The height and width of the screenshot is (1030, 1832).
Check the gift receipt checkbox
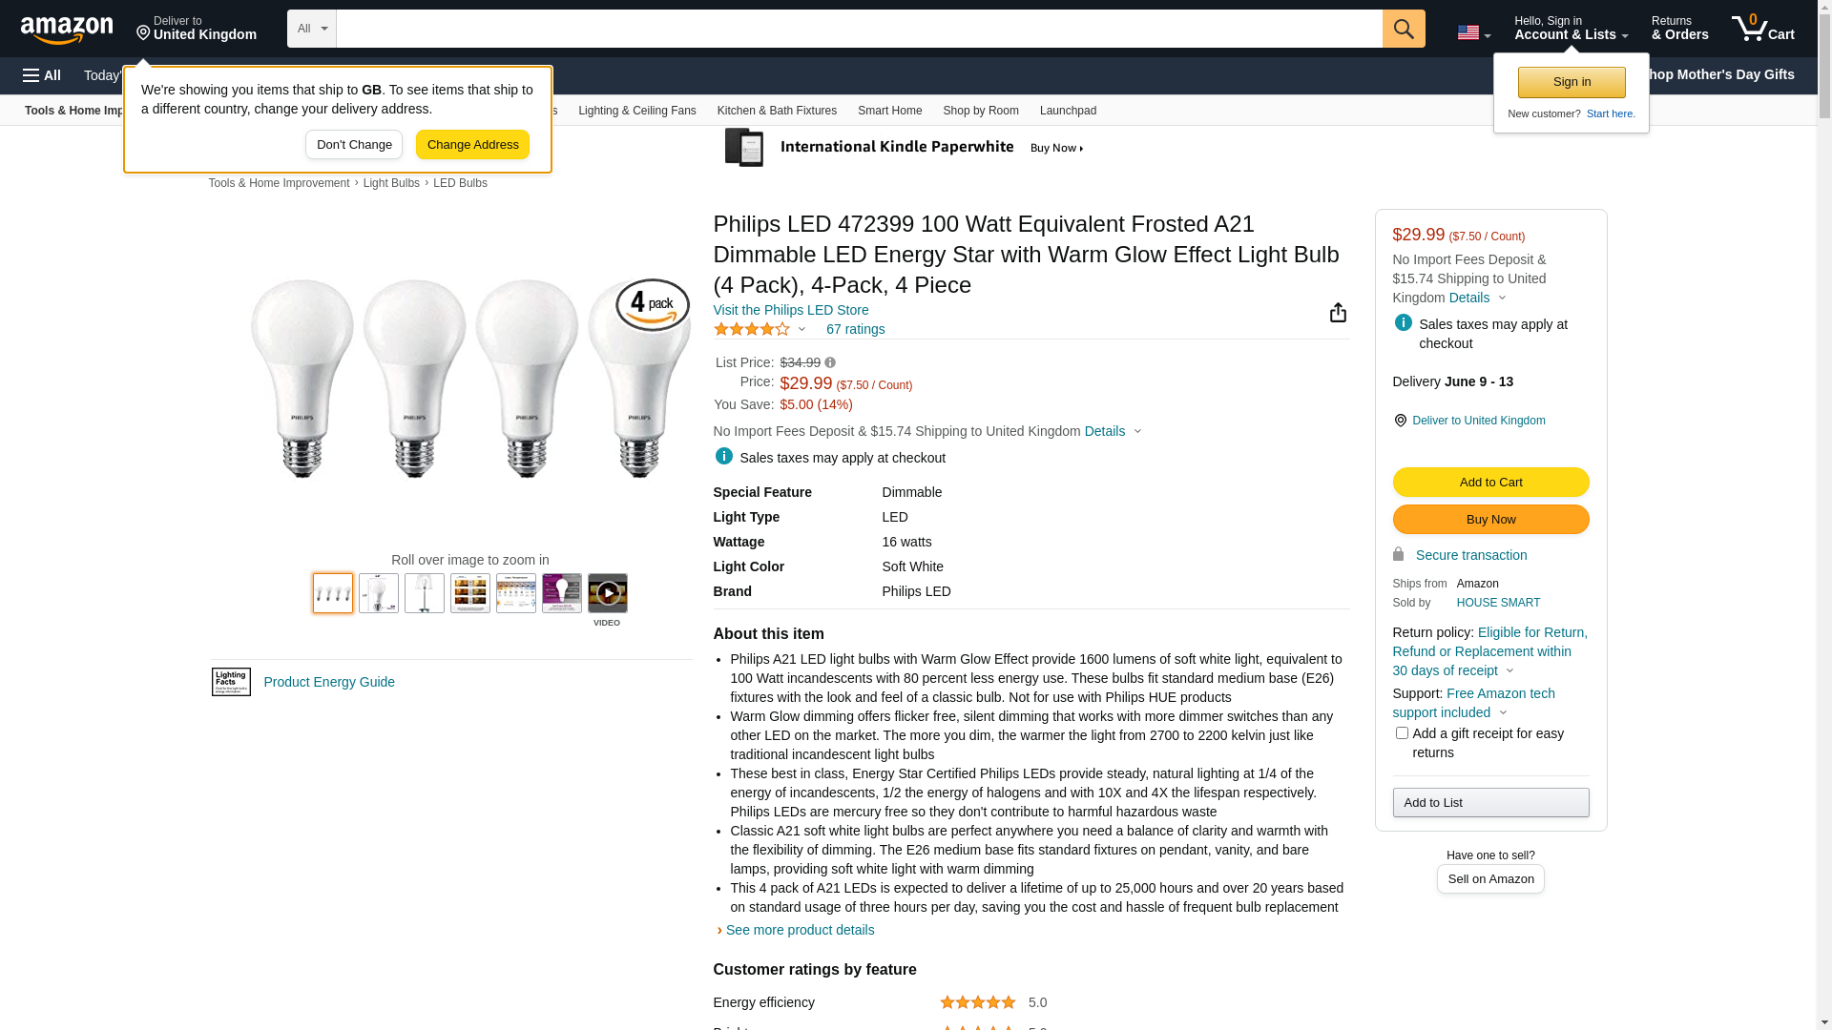(1402, 733)
